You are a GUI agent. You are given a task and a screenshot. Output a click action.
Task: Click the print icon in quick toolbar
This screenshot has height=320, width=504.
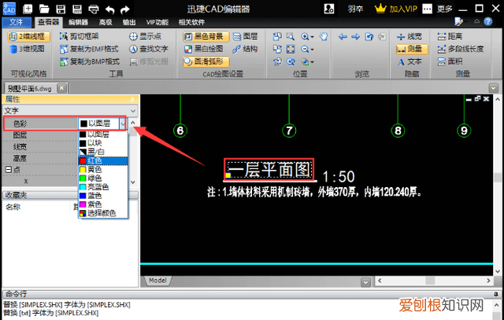point(93,9)
